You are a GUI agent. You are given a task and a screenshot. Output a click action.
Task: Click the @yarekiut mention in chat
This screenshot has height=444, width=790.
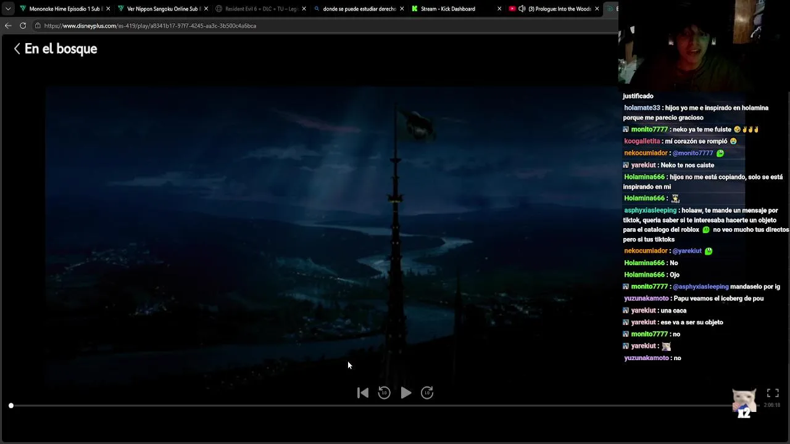click(687, 251)
